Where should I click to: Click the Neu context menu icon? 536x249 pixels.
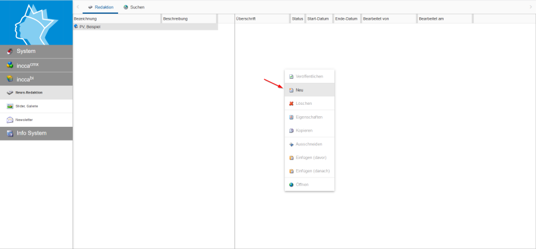point(291,90)
